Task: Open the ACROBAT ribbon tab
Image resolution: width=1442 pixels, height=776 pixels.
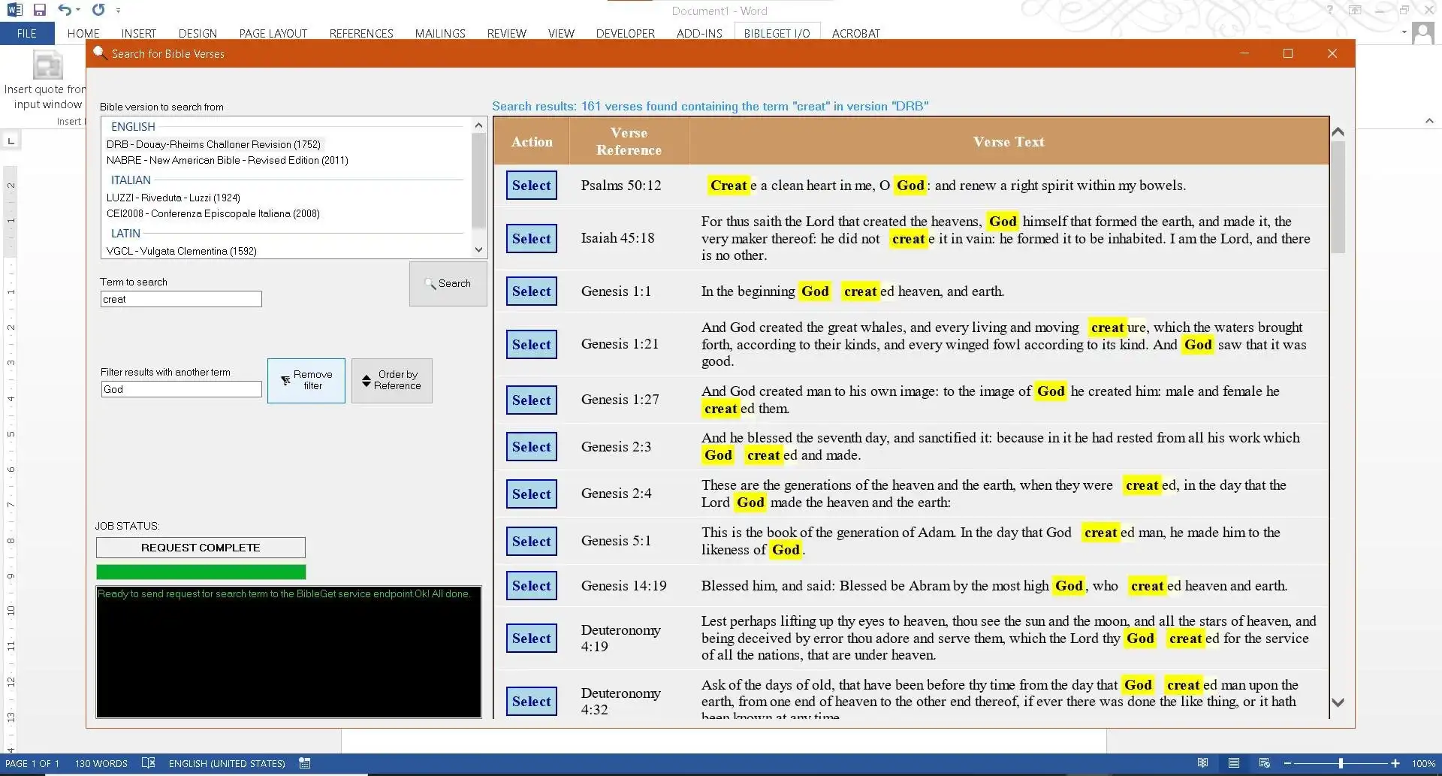Action: [855, 33]
